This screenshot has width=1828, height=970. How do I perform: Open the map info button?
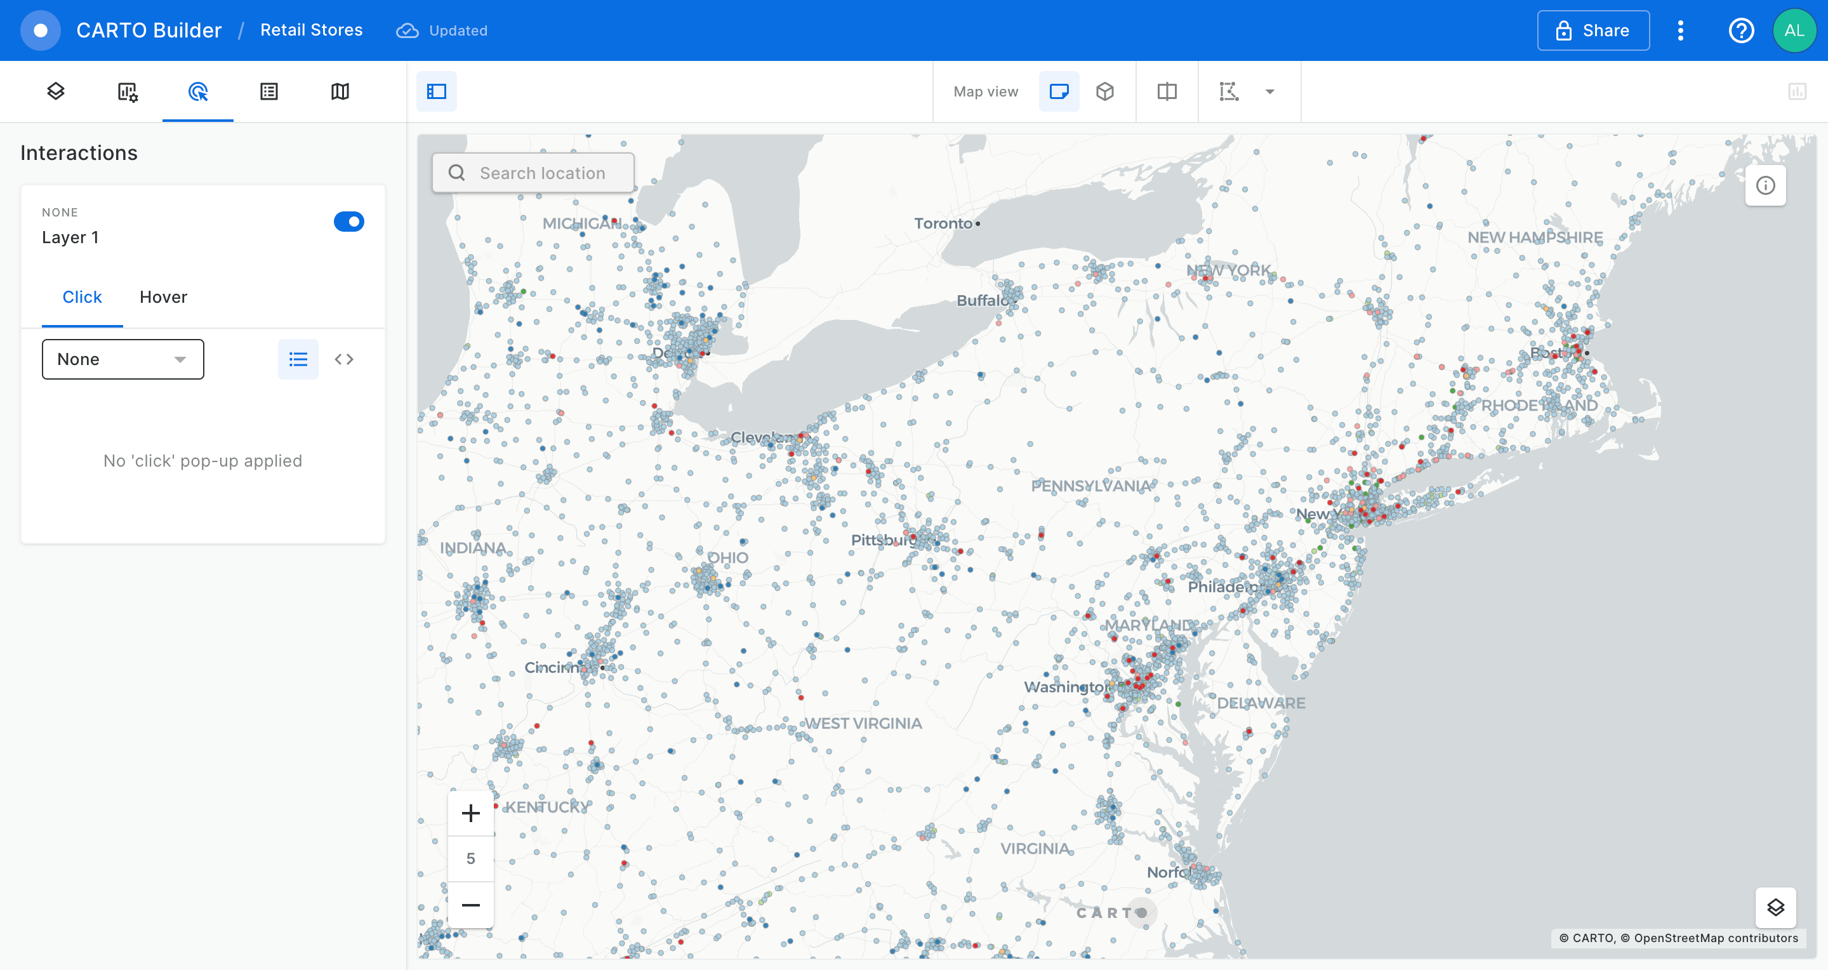tap(1765, 186)
